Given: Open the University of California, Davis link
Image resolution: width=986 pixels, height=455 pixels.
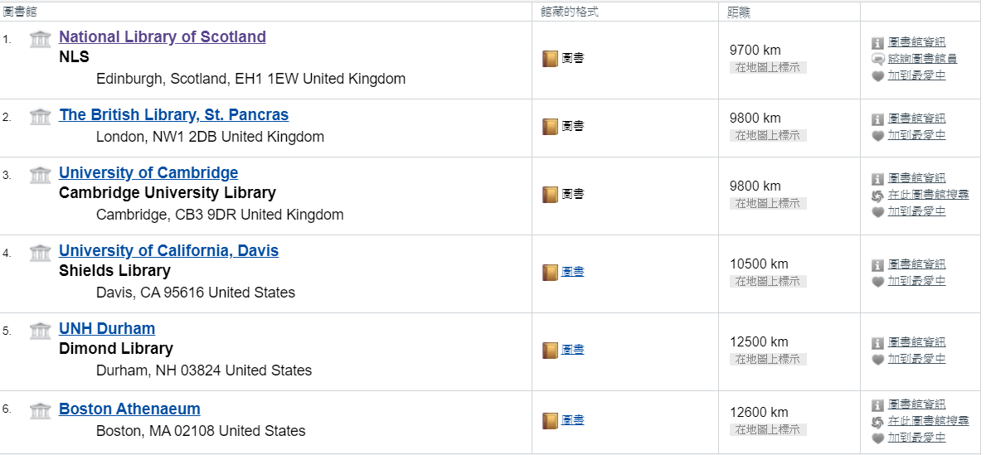Looking at the screenshot, I should click(168, 251).
